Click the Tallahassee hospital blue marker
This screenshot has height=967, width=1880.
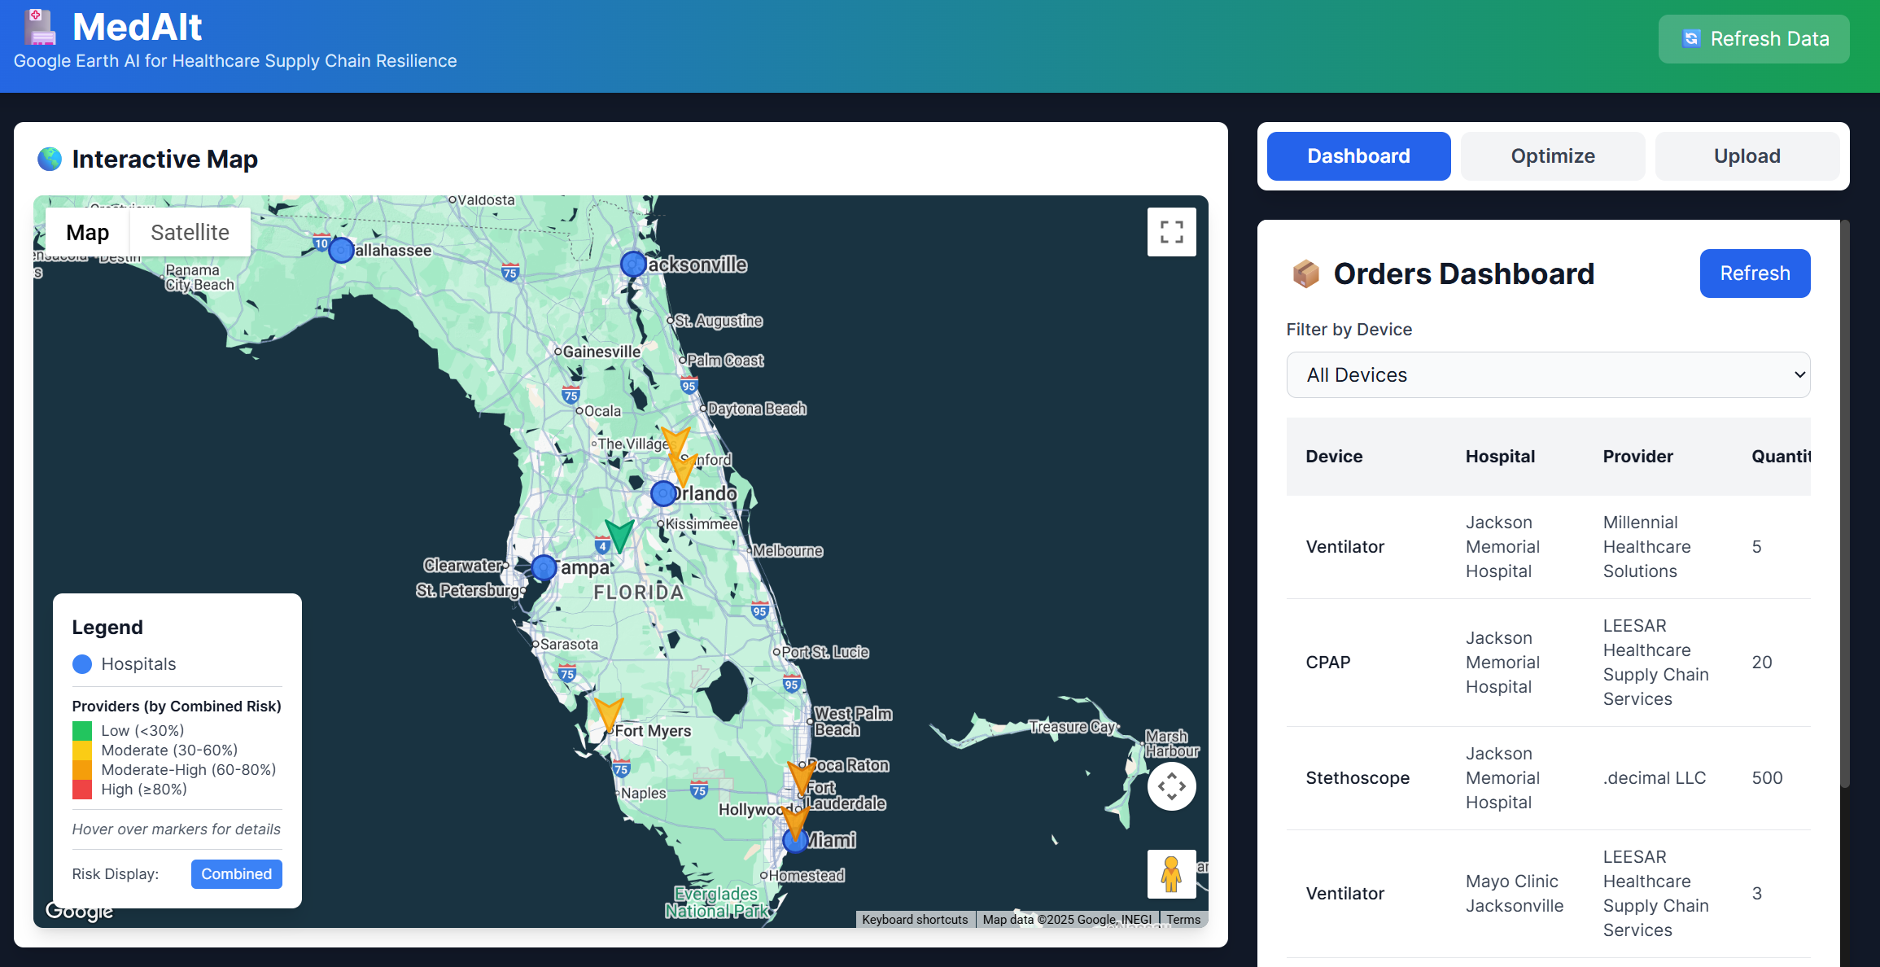pos(341,250)
